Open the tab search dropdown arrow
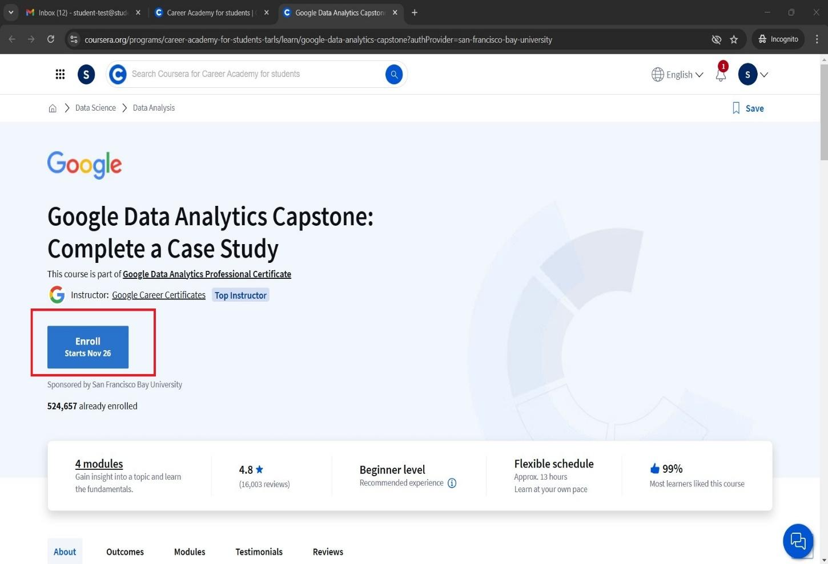Screen dimensions: 828x564 10,13
